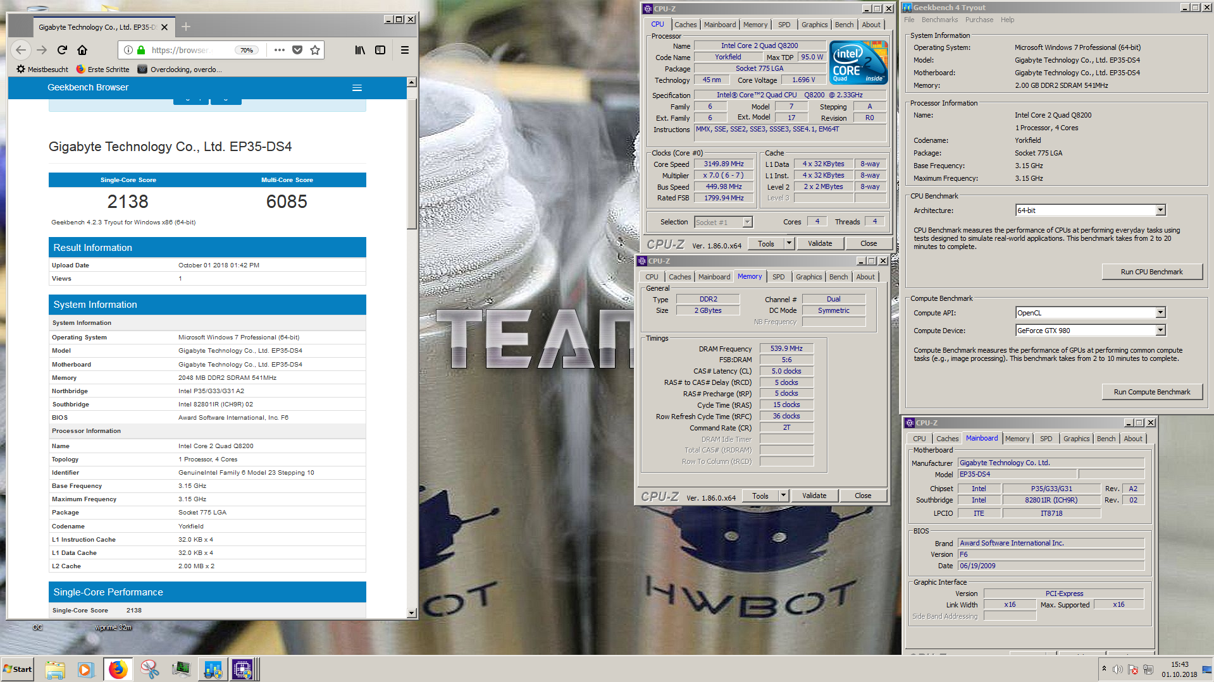The width and height of the screenshot is (1214, 682).
Task: Open Bench tab in top CPU-Z window
Action: click(844, 25)
